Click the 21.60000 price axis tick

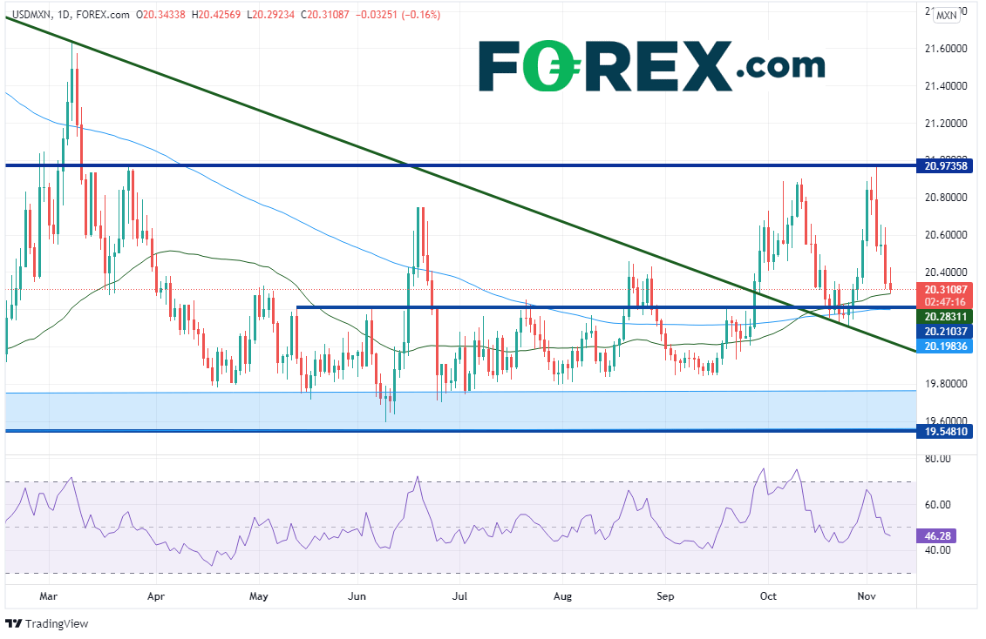pos(946,49)
